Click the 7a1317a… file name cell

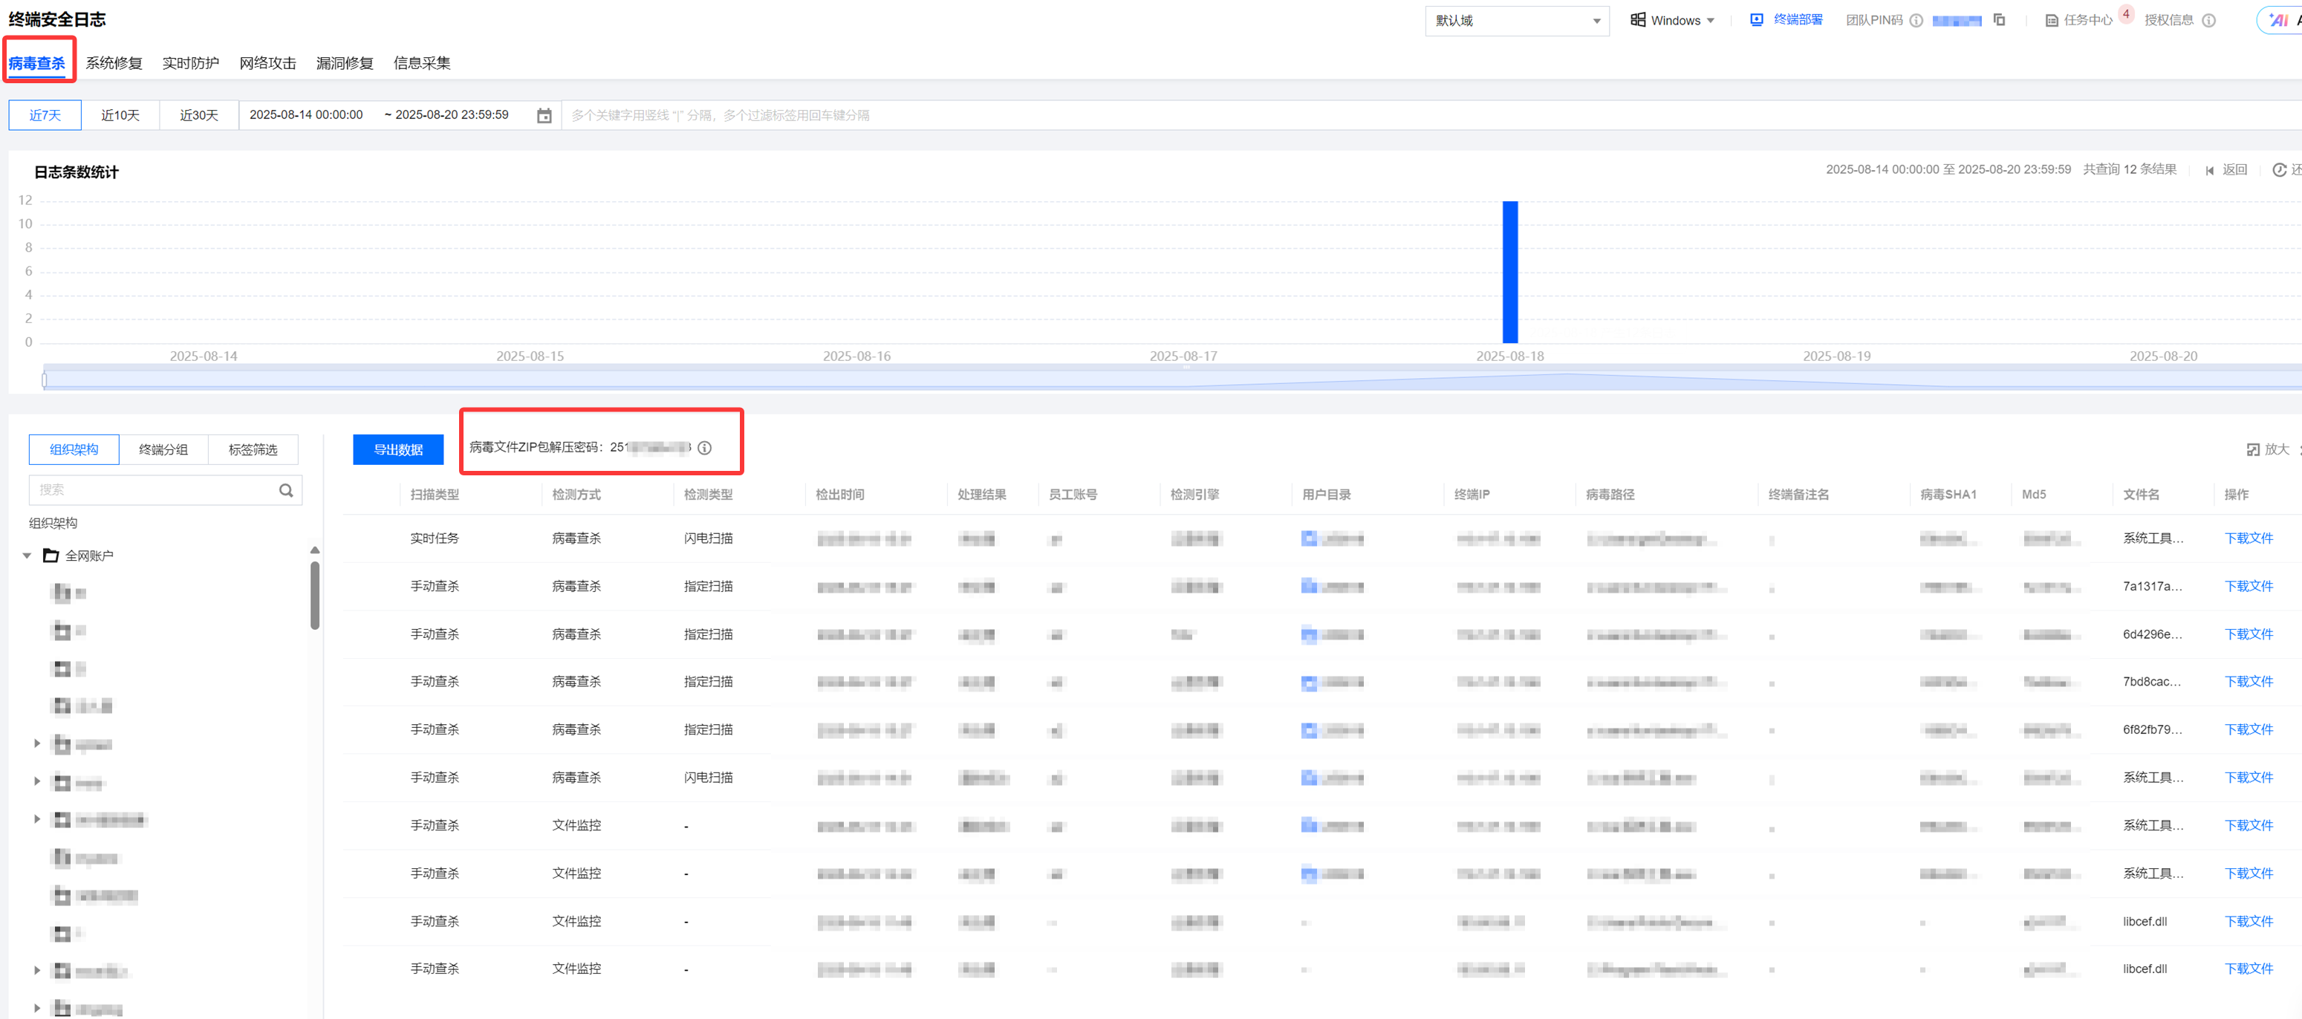coord(2153,587)
